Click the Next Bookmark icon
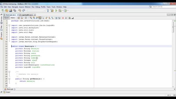The height and width of the screenshot is (99, 176). pyautogui.click(x=50, y=18)
